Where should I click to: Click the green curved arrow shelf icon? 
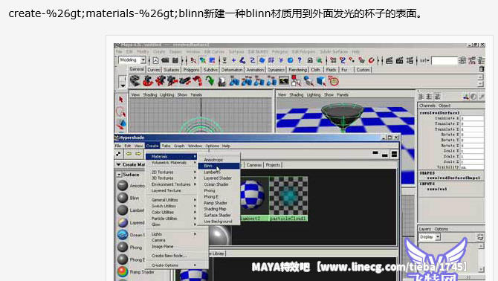click(x=210, y=81)
